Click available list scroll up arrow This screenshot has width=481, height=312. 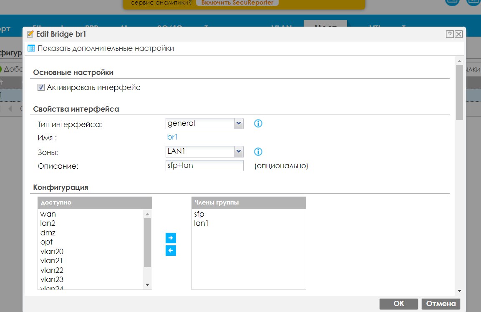pos(148,214)
